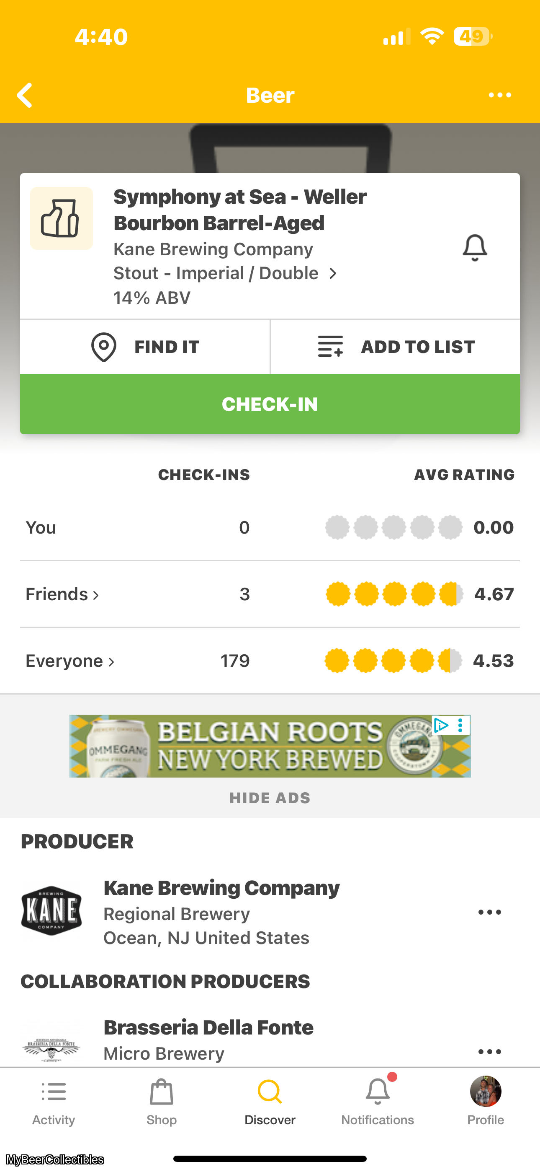Open the AdChoices icon on Ommegang ad
540x1172 pixels.
441,725
